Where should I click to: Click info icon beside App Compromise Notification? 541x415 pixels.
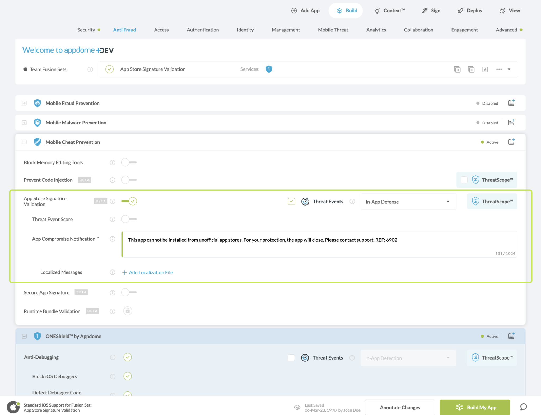pos(113,239)
